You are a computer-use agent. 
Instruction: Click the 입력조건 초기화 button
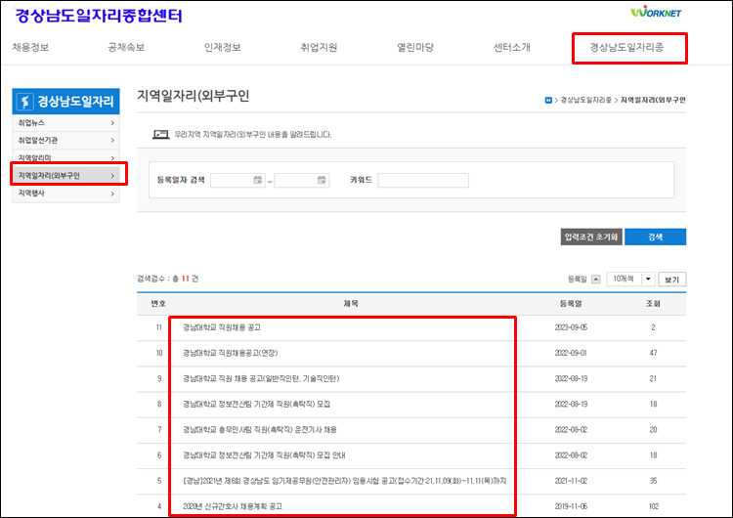click(x=590, y=237)
